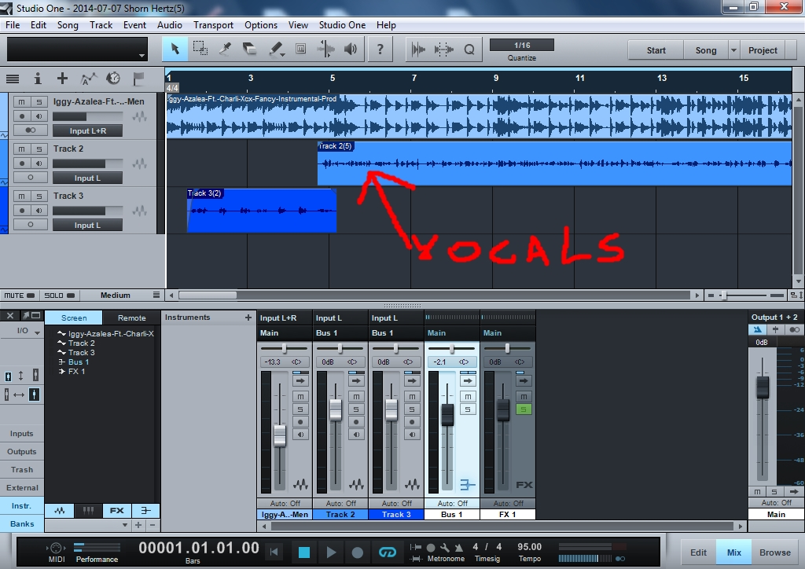Show Inputs in the console

[x=21, y=434]
